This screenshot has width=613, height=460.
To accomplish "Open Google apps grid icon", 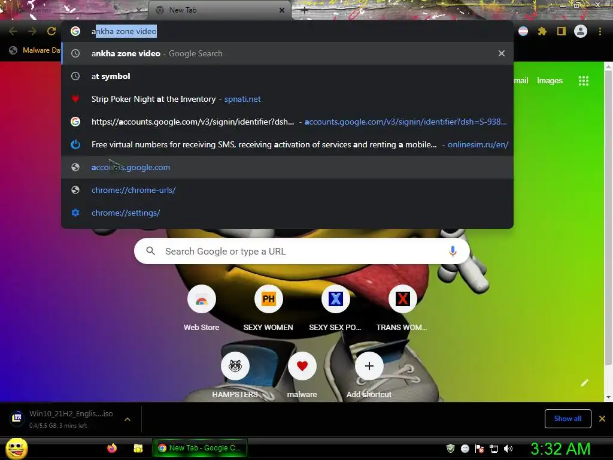I will tap(583, 81).
